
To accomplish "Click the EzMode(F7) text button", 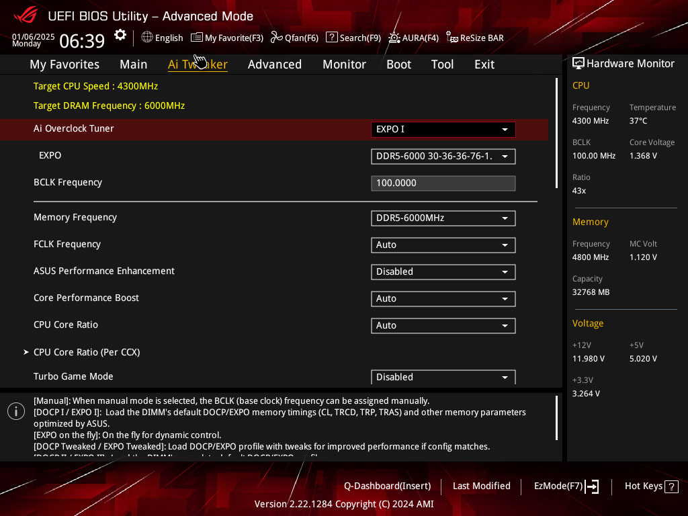I will [x=558, y=486].
